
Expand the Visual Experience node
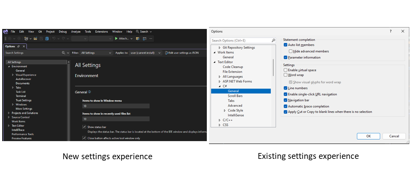tap(13, 75)
